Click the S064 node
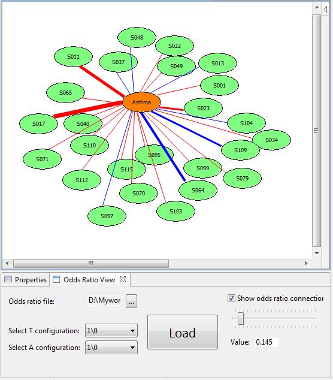Screen dimensions: 333x380 (x=198, y=190)
